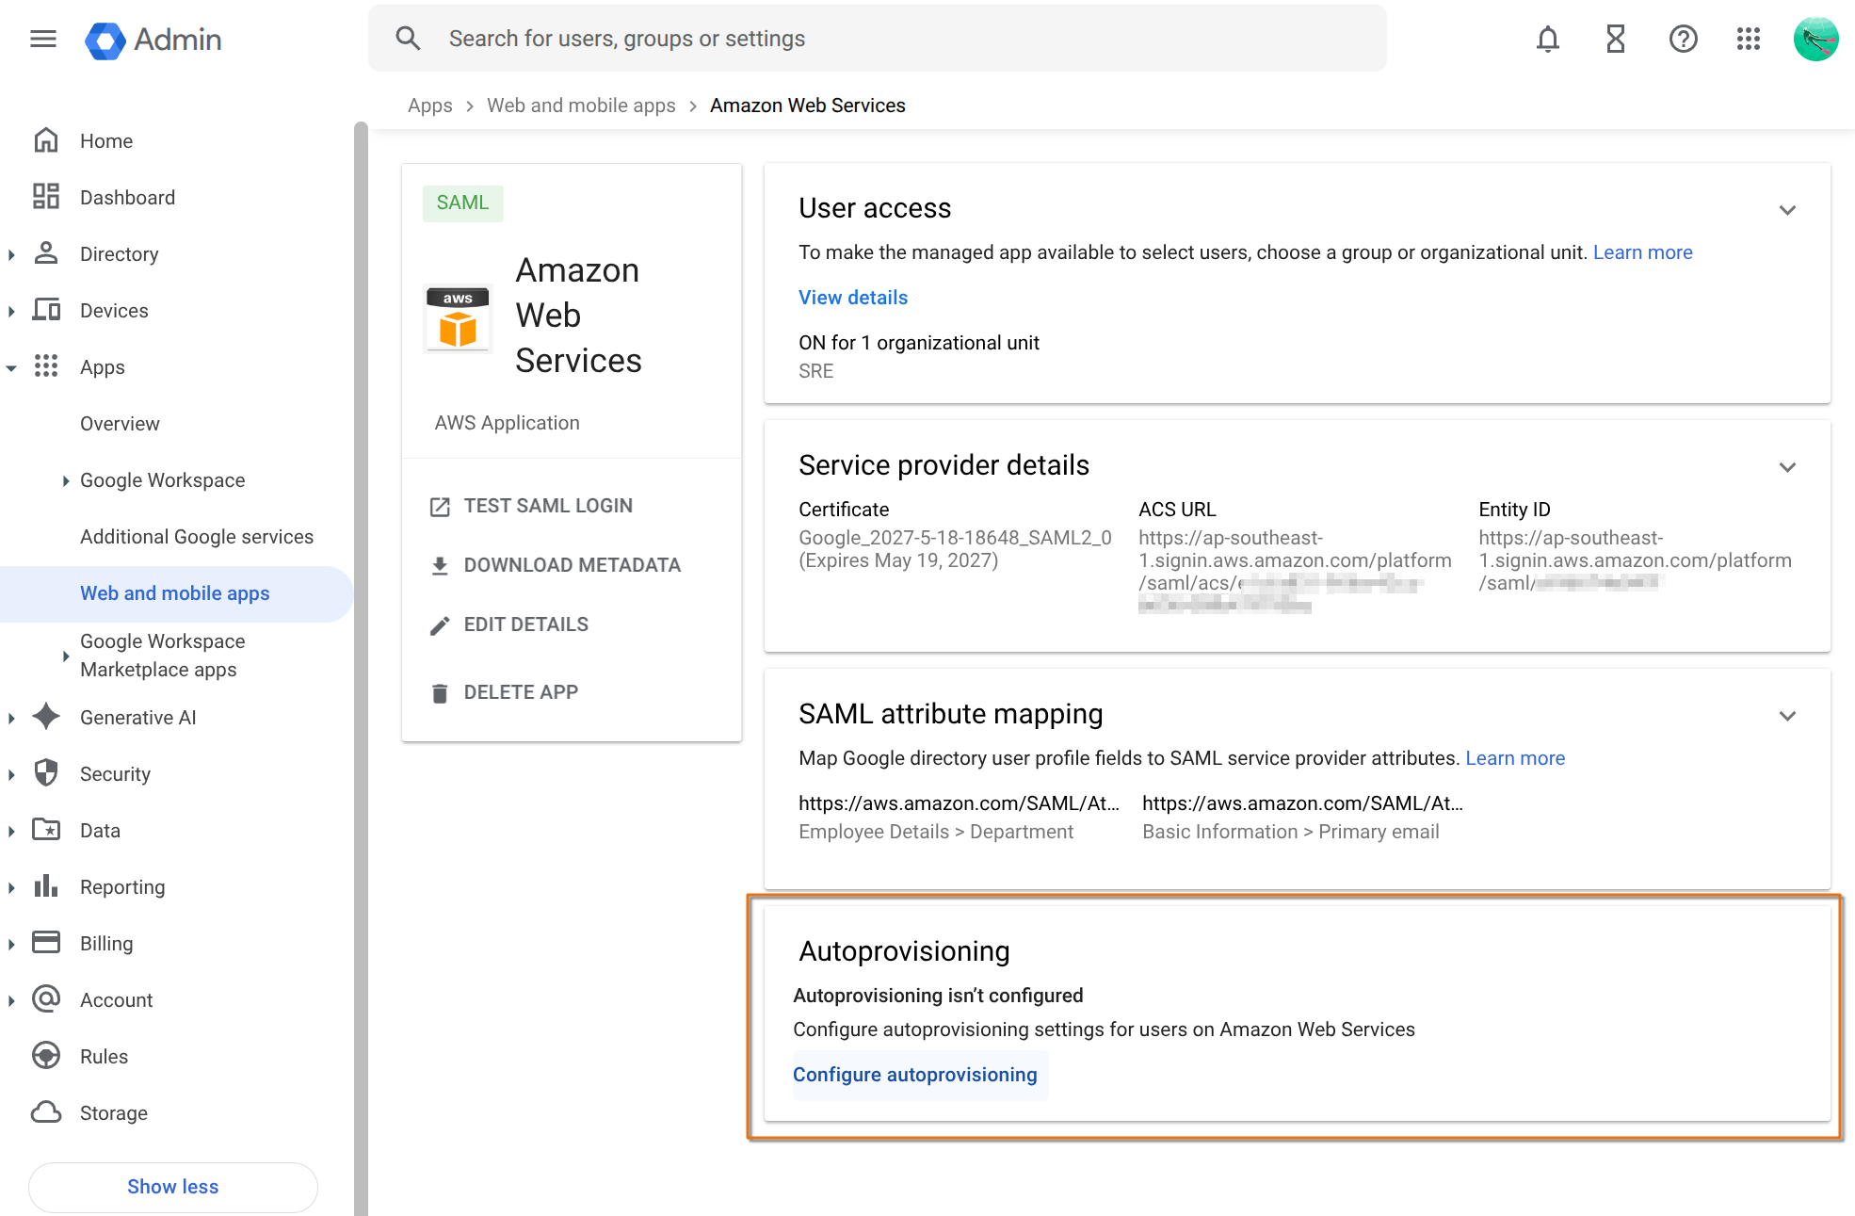Open the account profile avatar
The width and height of the screenshot is (1855, 1216).
click(x=1816, y=39)
